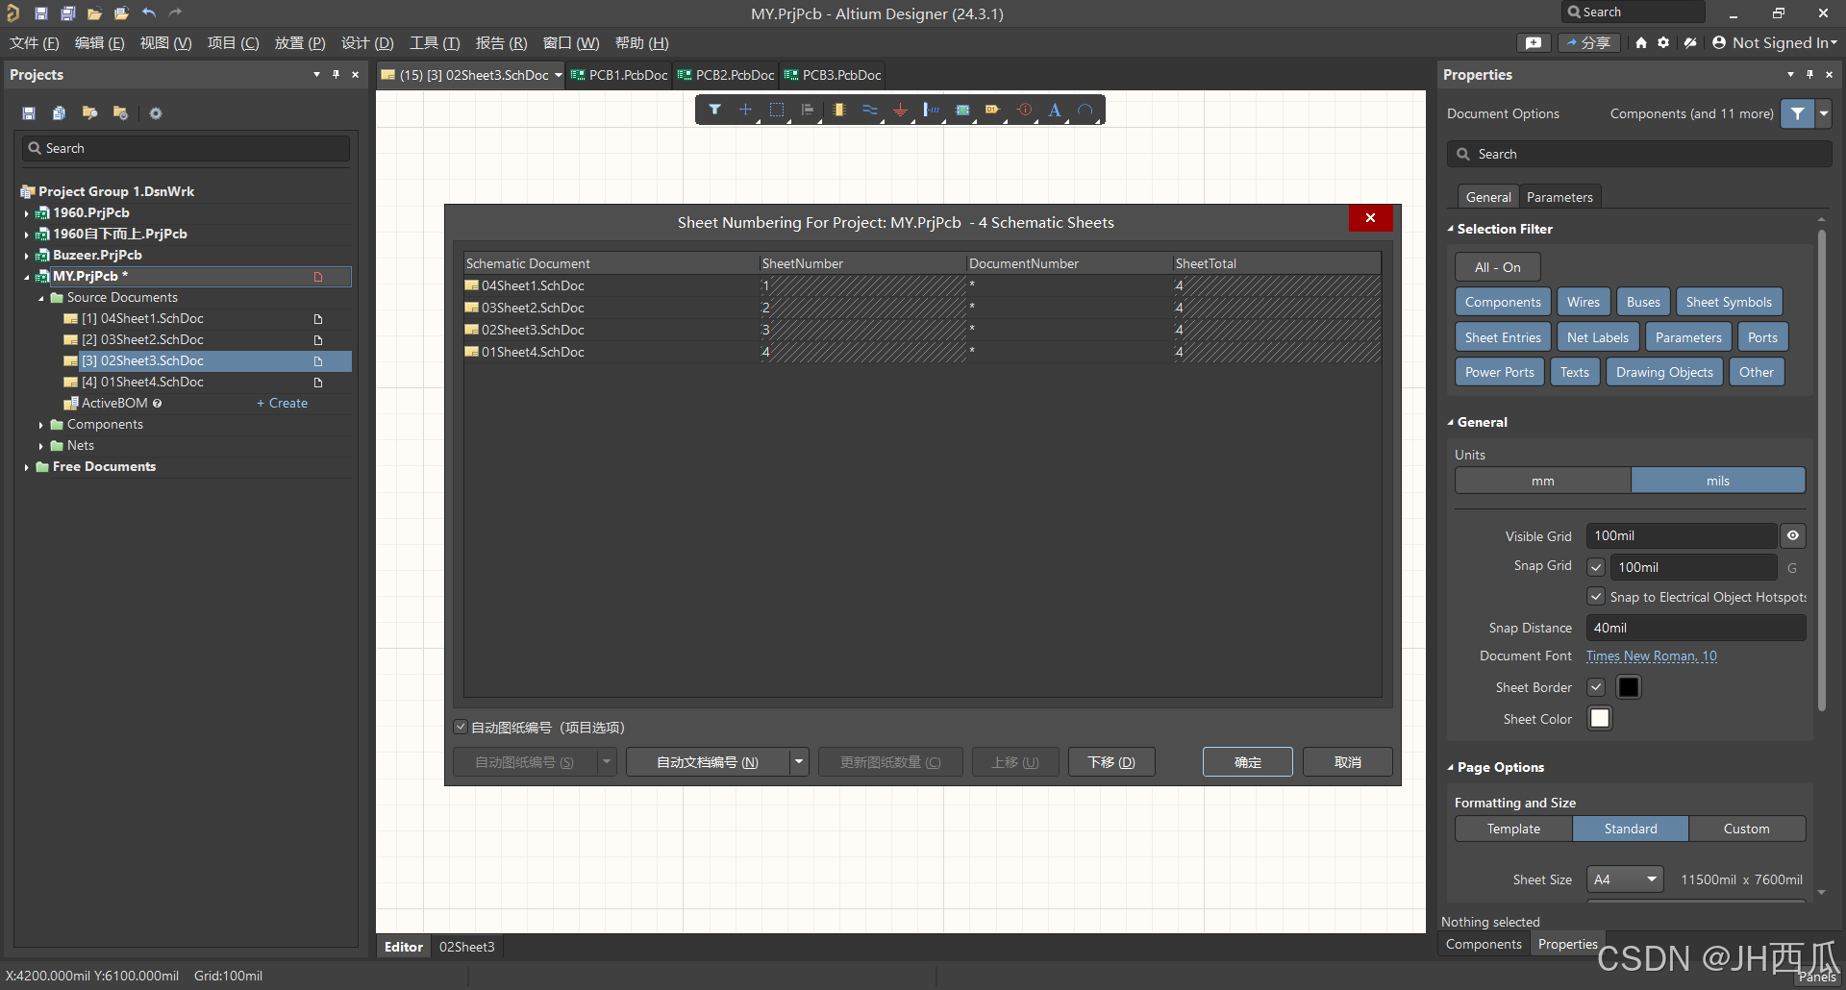Switch to Components panel tab at bottom
The height and width of the screenshot is (990, 1846).
click(x=1484, y=944)
